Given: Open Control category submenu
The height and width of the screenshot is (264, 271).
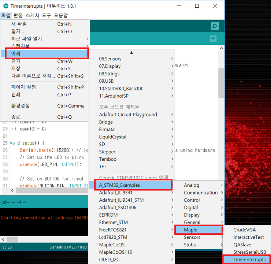Looking at the screenshot, I should 198,200.
